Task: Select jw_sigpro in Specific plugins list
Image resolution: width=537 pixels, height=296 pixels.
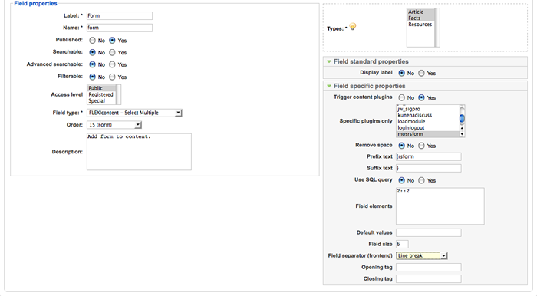Action: (x=428, y=109)
